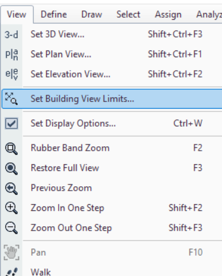222x276 pixels.
Task: Collapse the open View menu tab
Action: 17,15
